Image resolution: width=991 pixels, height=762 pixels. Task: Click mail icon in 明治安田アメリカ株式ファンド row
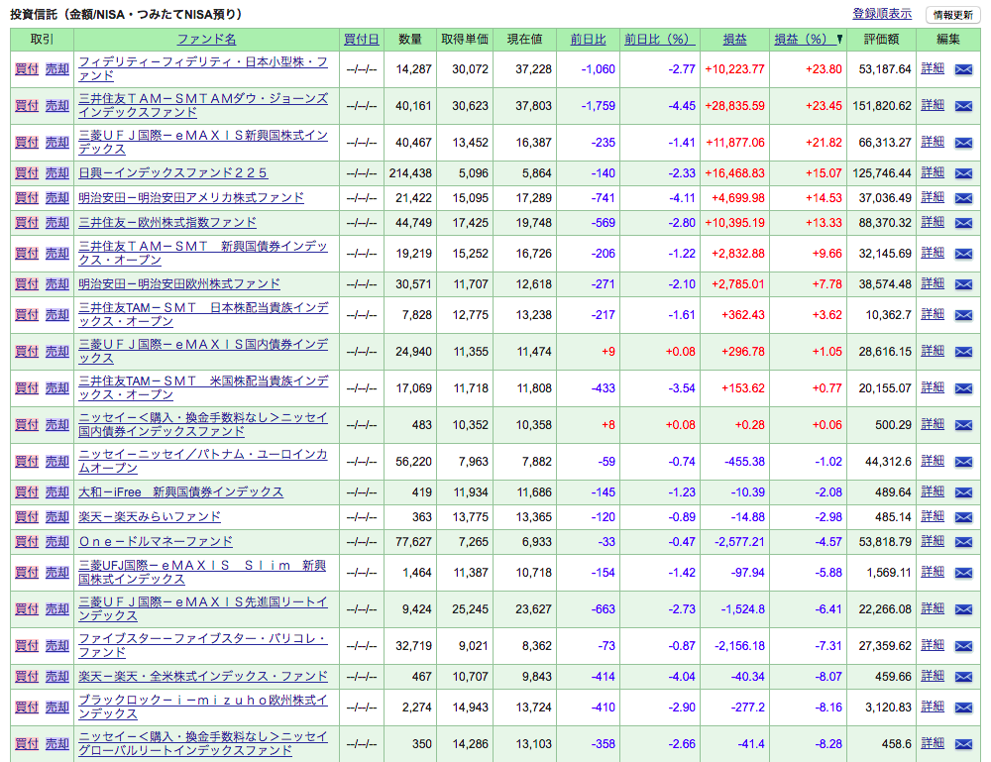point(963,198)
